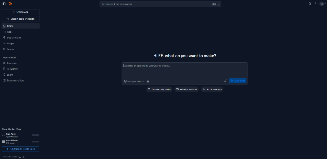Click the 0/10 created text
327x159 pixels.
pos(12,137)
